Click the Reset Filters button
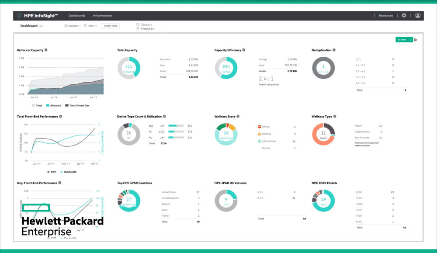Screen dimensions: 437x253 (x=111, y=26)
